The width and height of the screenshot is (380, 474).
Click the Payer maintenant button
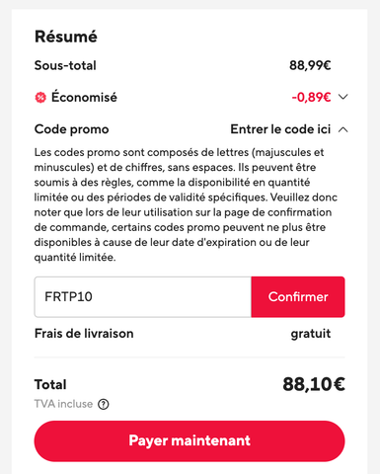click(x=190, y=440)
